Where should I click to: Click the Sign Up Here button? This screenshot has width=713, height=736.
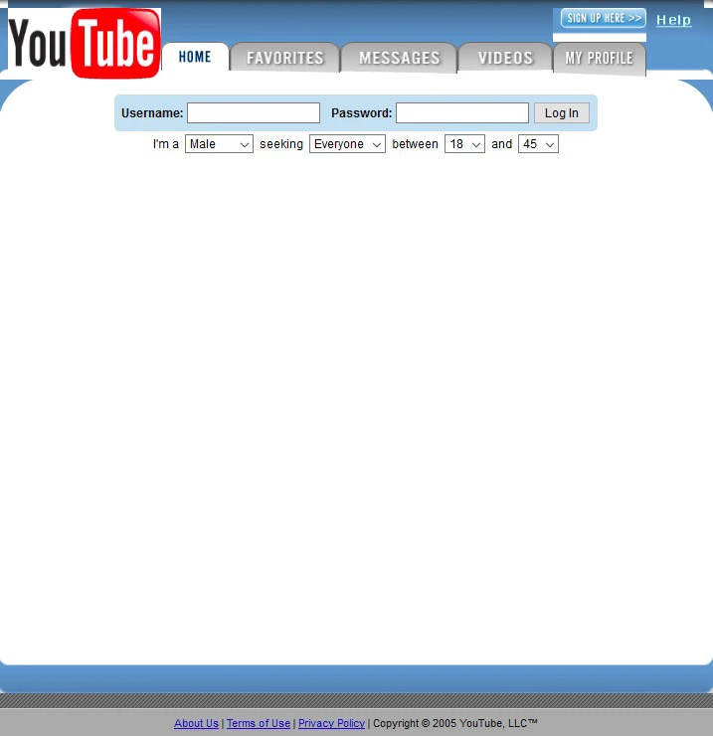604,18
